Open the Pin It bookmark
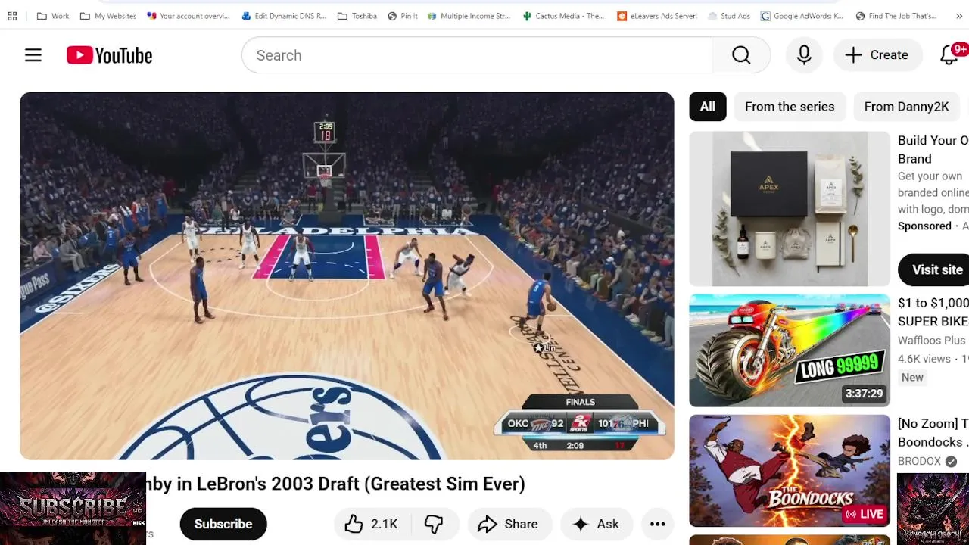Image resolution: width=969 pixels, height=545 pixels. 403,16
